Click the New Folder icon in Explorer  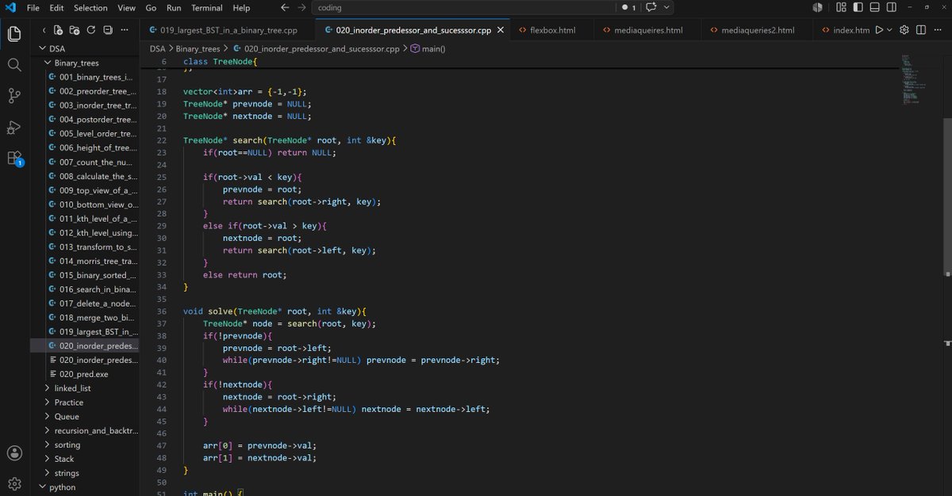point(75,30)
